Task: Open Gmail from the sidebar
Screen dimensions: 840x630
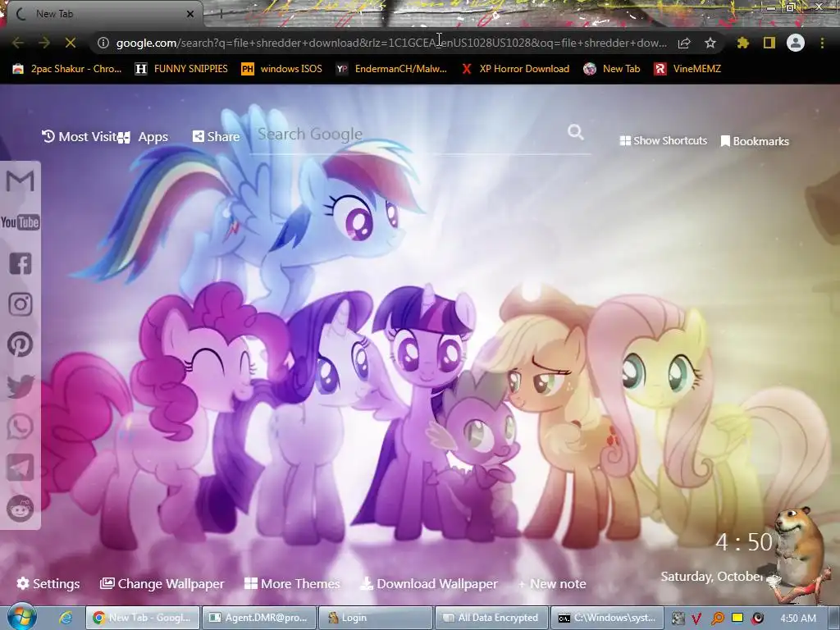Action: [20, 180]
